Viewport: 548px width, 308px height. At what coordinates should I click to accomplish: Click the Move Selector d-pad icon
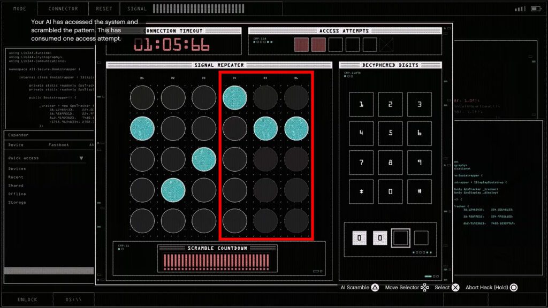tap(424, 287)
